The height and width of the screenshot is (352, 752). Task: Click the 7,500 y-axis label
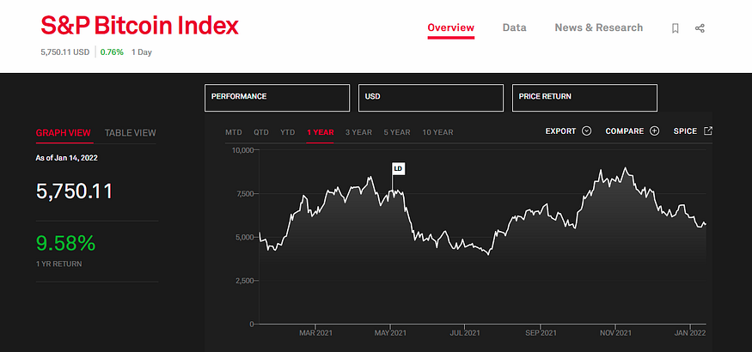pos(244,193)
